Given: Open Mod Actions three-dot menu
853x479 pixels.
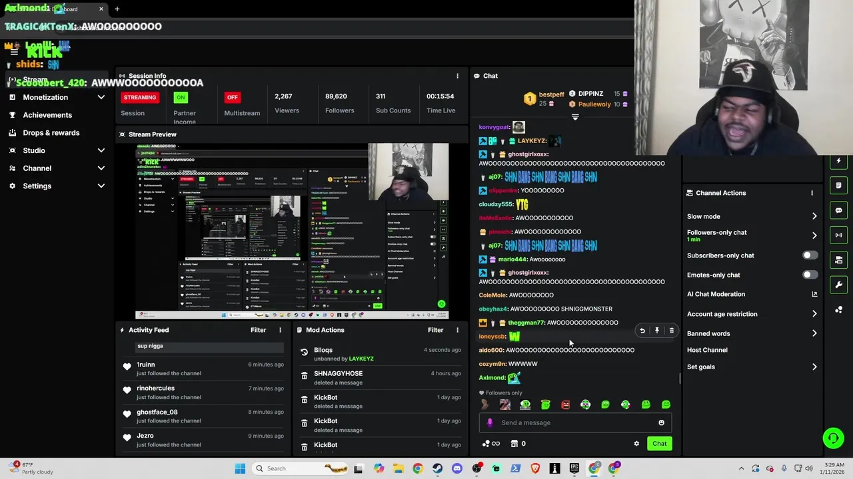Looking at the screenshot, I should [457, 330].
